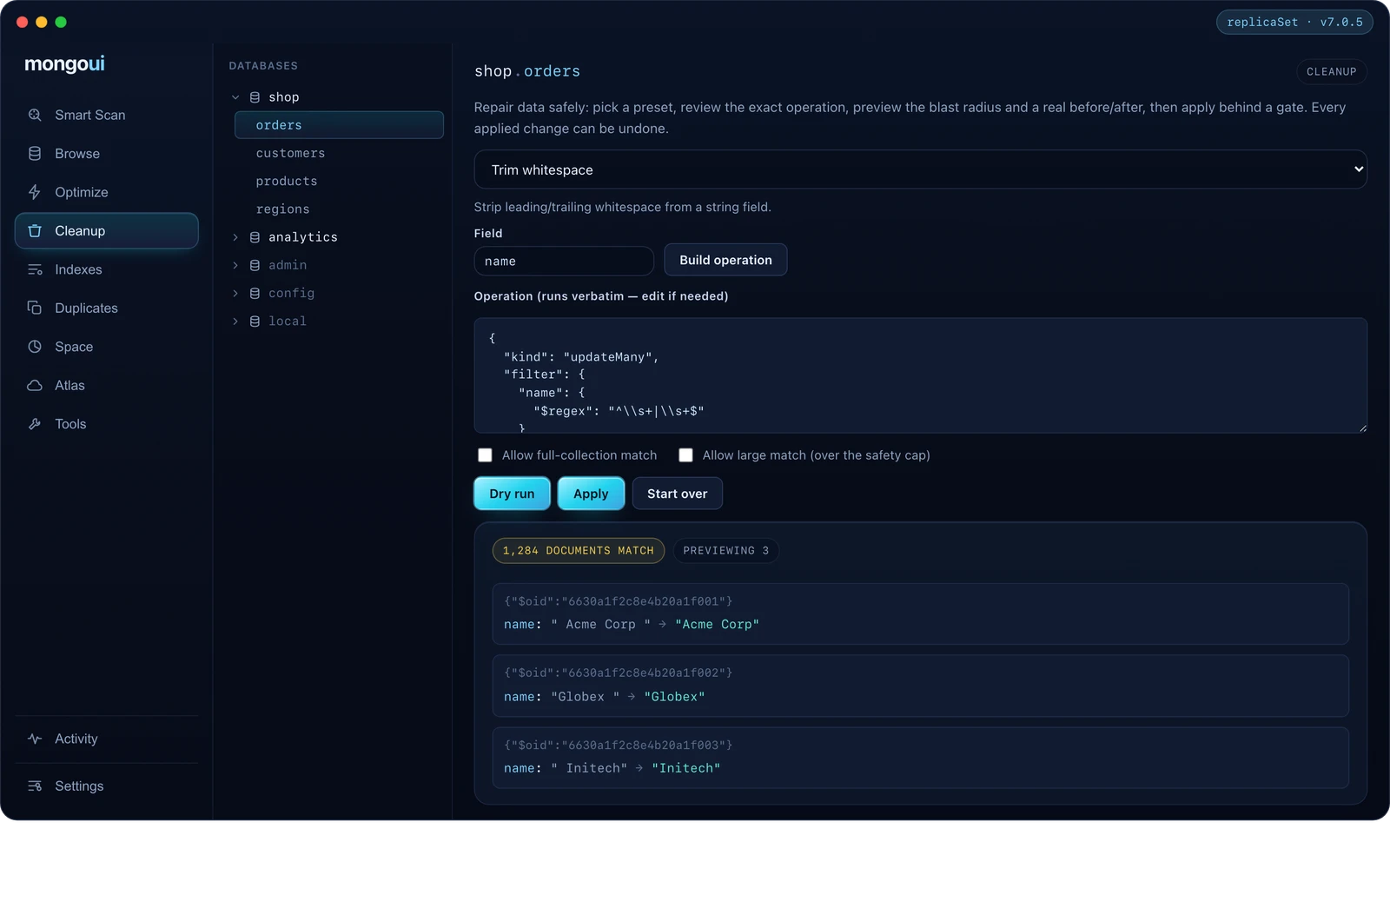
Task: Click the Space pie chart icon
Action: pyautogui.click(x=35, y=347)
